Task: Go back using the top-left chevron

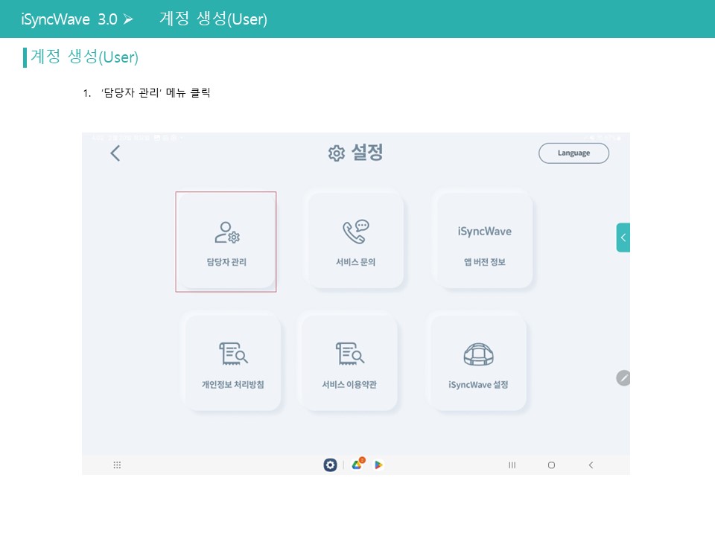Action: point(115,153)
